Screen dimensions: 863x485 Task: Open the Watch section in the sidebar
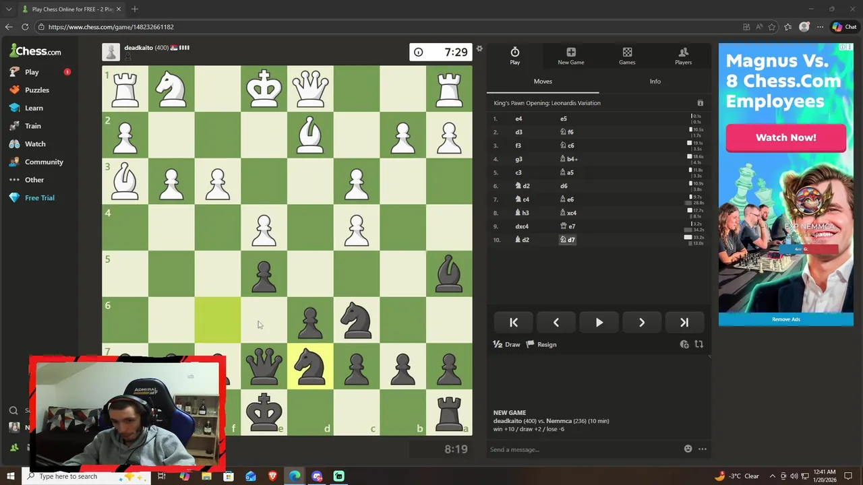(28, 143)
